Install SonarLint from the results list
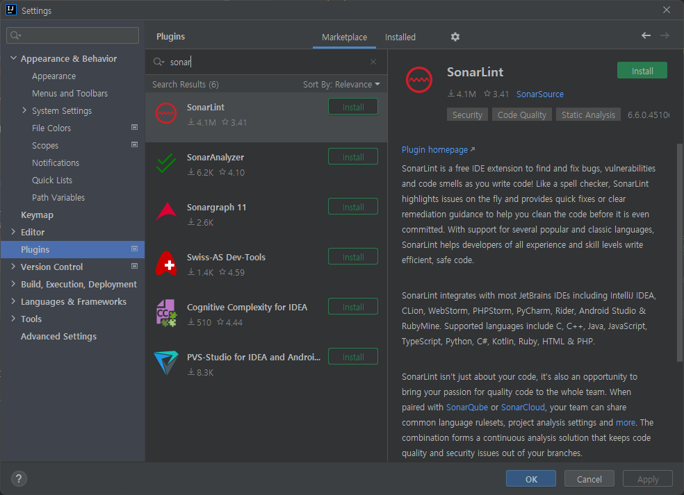 (353, 107)
